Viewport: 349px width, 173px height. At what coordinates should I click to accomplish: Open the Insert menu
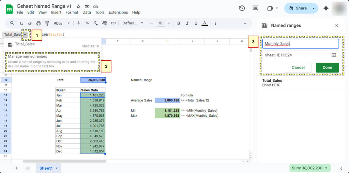point(56,13)
